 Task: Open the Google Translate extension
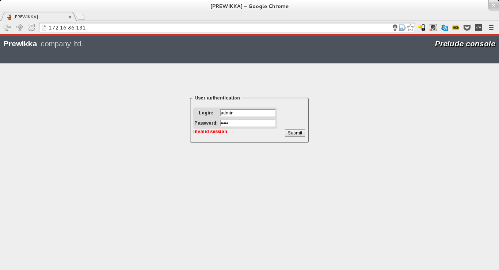[444, 27]
